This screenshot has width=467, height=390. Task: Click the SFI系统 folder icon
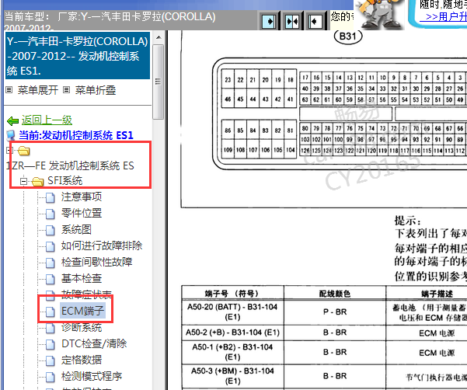[37, 181]
